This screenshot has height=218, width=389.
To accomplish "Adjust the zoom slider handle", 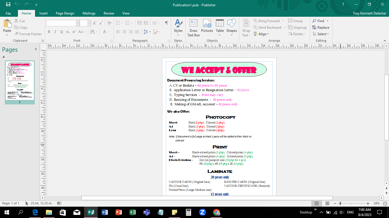I will tap(340, 203).
